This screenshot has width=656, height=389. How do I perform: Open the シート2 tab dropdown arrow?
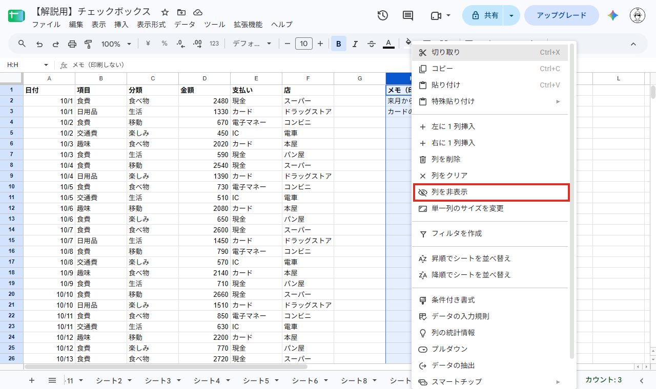click(130, 380)
